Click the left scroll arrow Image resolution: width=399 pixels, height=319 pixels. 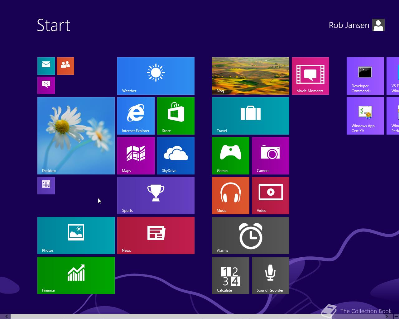[6, 316]
